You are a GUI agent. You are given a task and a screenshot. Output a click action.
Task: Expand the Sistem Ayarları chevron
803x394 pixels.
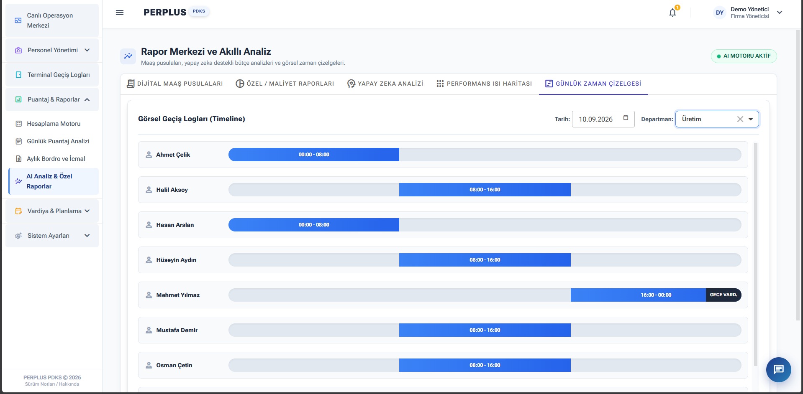(87, 236)
